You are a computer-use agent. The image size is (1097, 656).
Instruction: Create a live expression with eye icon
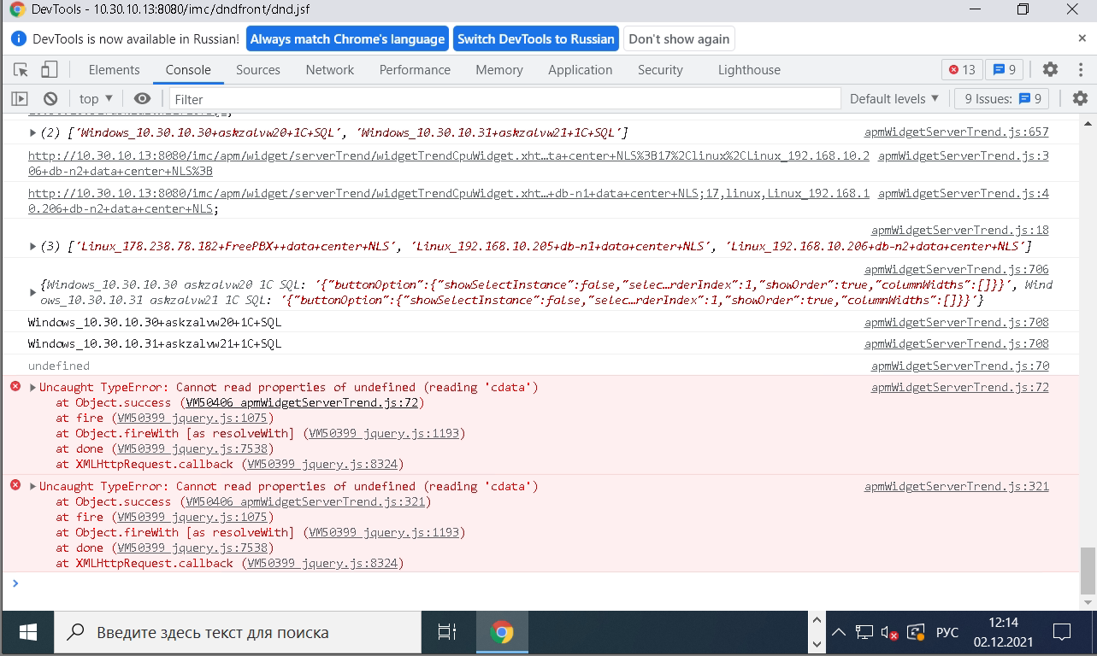point(143,99)
